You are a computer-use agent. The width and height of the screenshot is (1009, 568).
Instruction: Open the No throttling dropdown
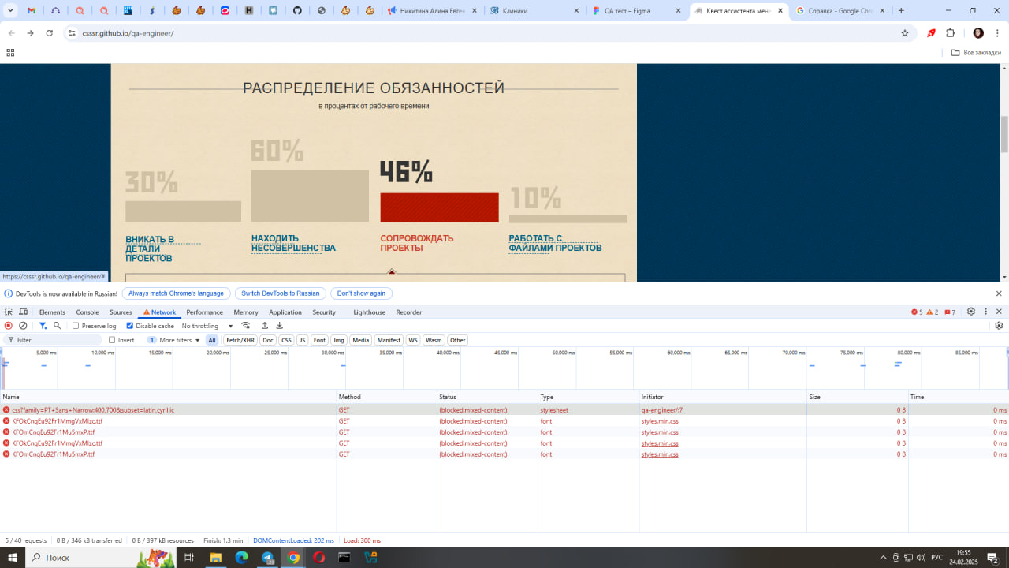(x=207, y=326)
